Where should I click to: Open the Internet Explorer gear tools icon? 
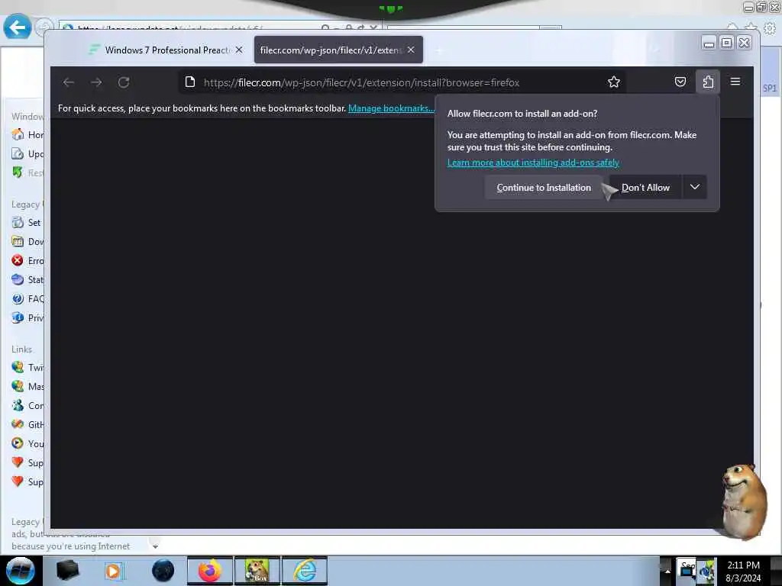coord(770,28)
